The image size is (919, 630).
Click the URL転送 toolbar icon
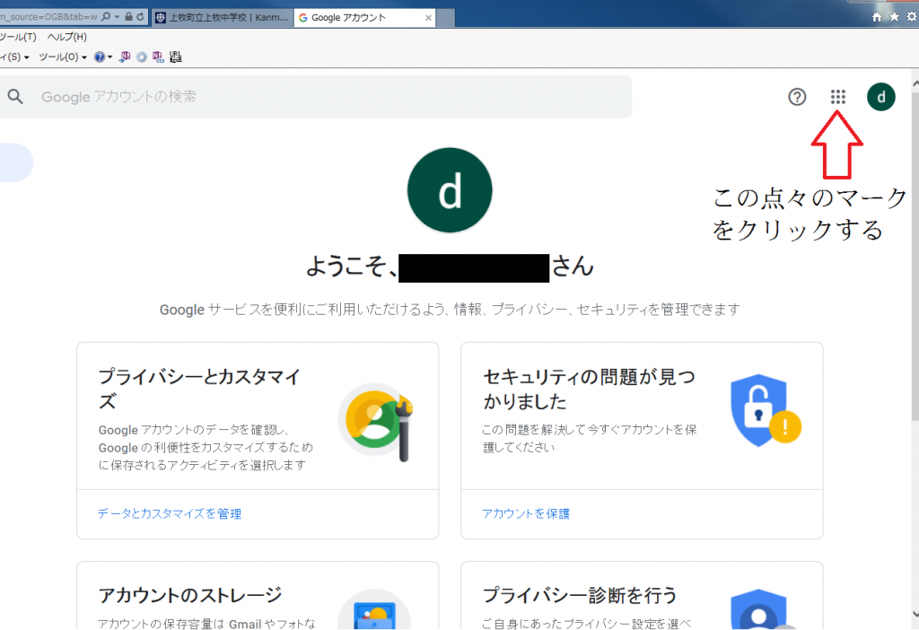pyautogui.click(x=175, y=57)
